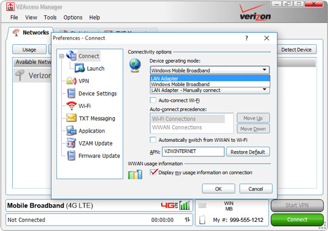Select Wi-Fi in the preferences tree

84,106
